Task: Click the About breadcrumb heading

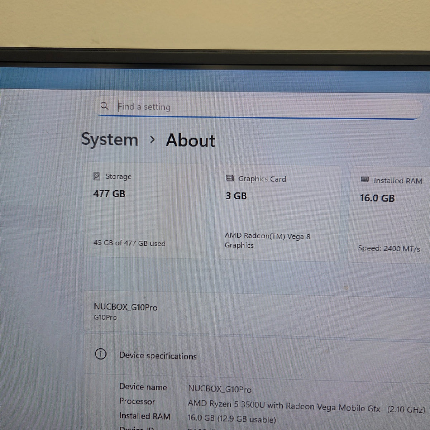Action: (x=191, y=140)
